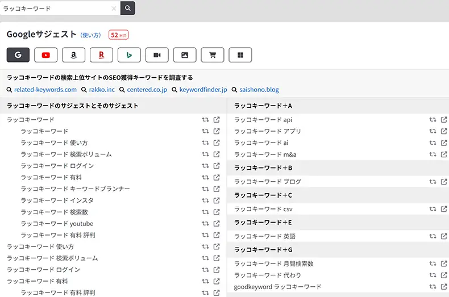Viewport: 449px width, 297px height.
Task: Re-search icon for ラッコキーワード ai
Action: pyautogui.click(x=433, y=143)
